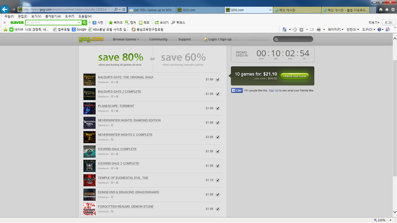Click the add-to-favorites-bar star icon
Screen dimensions: 397x223
pyautogui.click(x=5, y=30)
